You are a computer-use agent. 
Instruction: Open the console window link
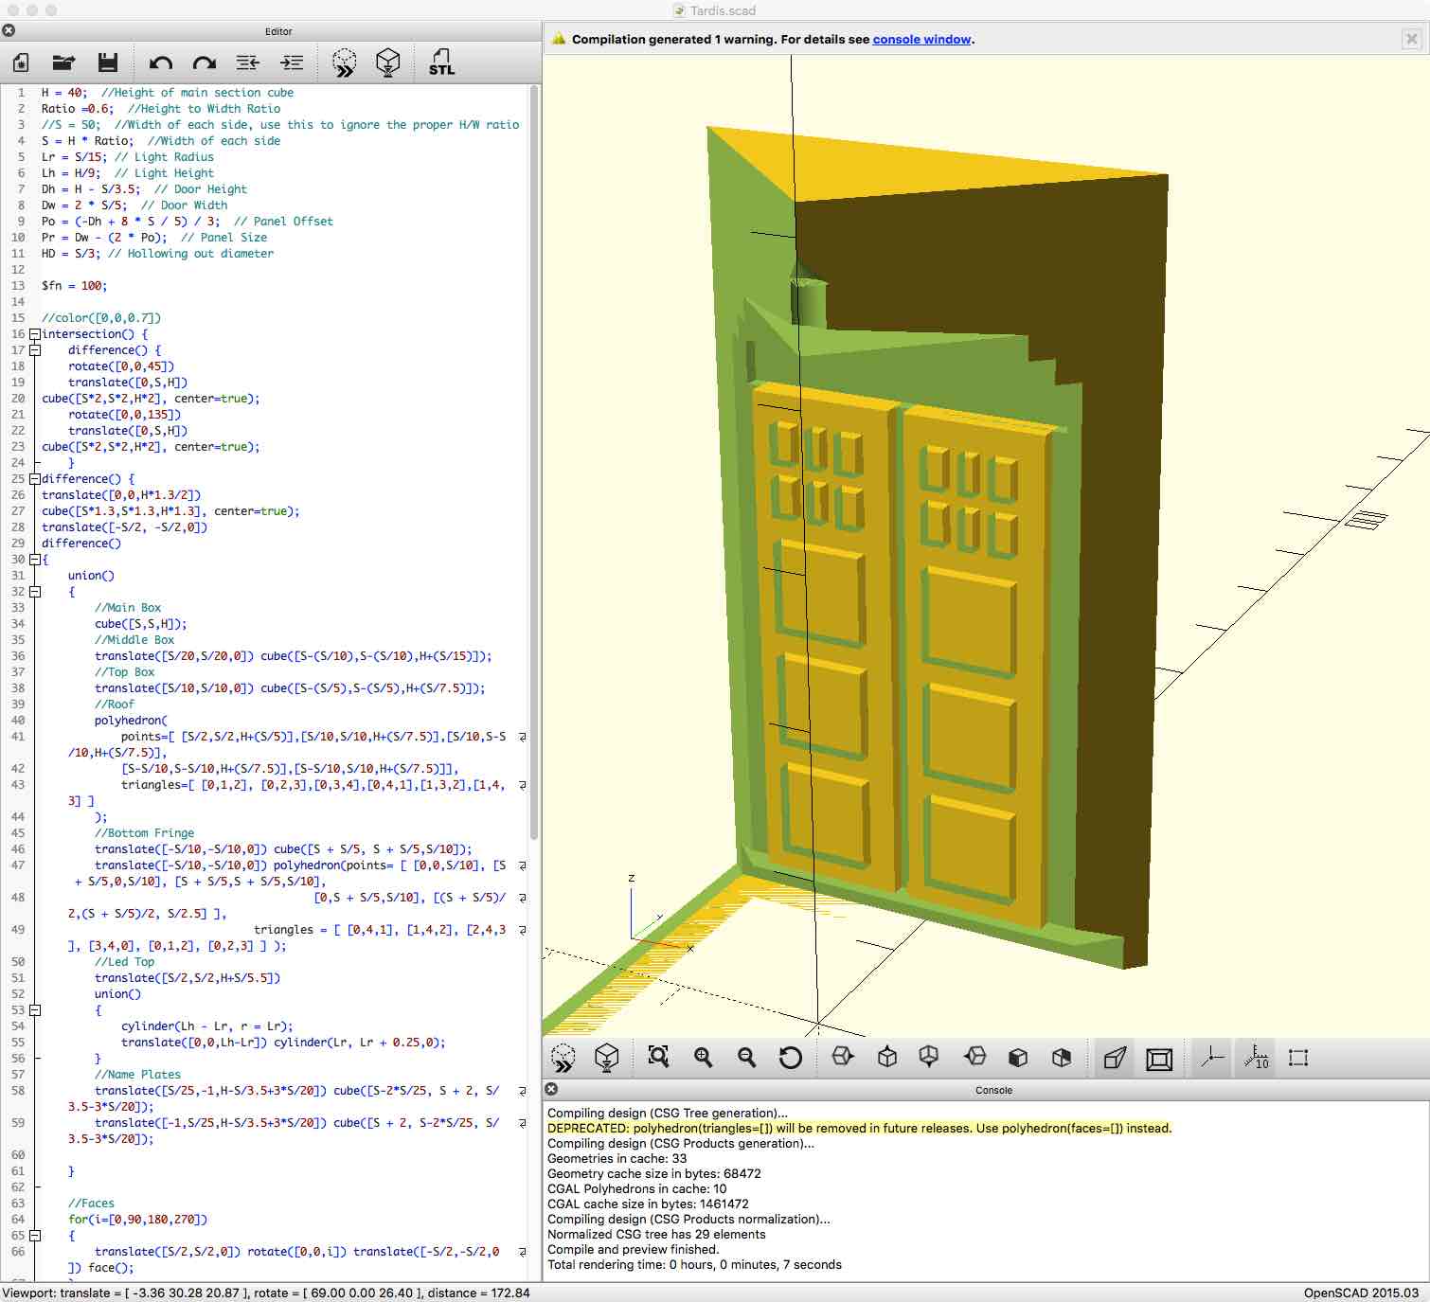point(921,40)
